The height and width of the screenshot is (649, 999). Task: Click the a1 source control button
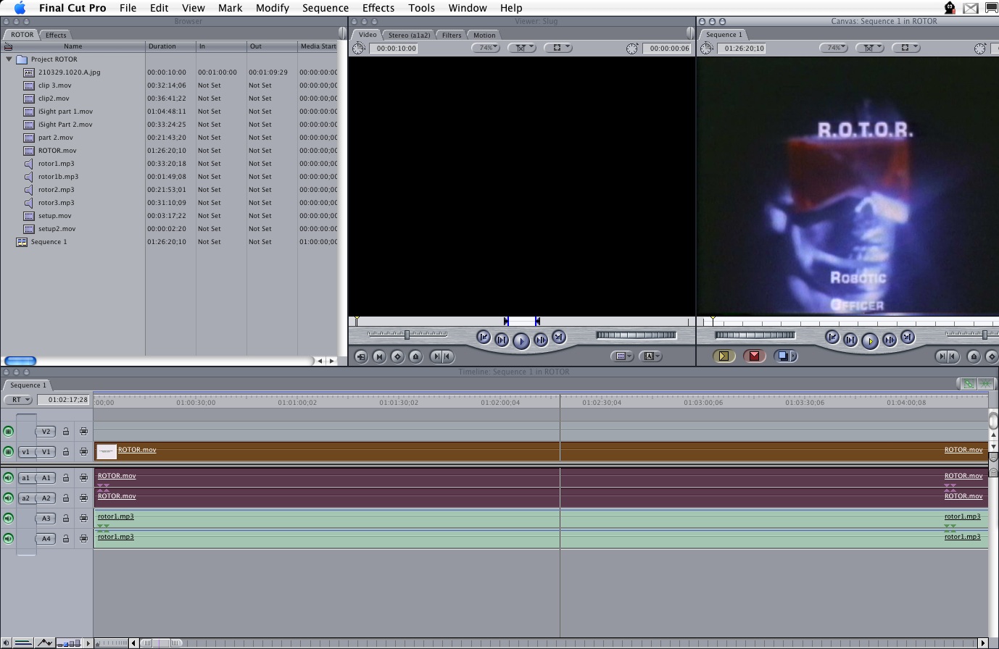click(x=26, y=478)
